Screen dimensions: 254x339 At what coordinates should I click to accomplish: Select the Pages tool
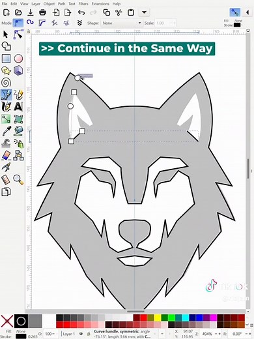6,192
